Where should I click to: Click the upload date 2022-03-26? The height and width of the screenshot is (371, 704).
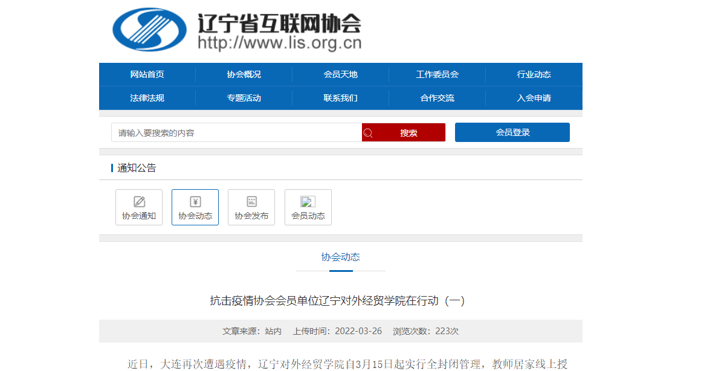(x=358, y=331)
